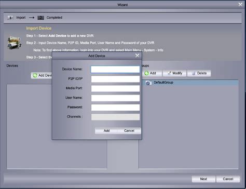Screen dimensions: 246x189
Task: Click Cancel in the Add Device dialog
Action: [x=129, y=131]
